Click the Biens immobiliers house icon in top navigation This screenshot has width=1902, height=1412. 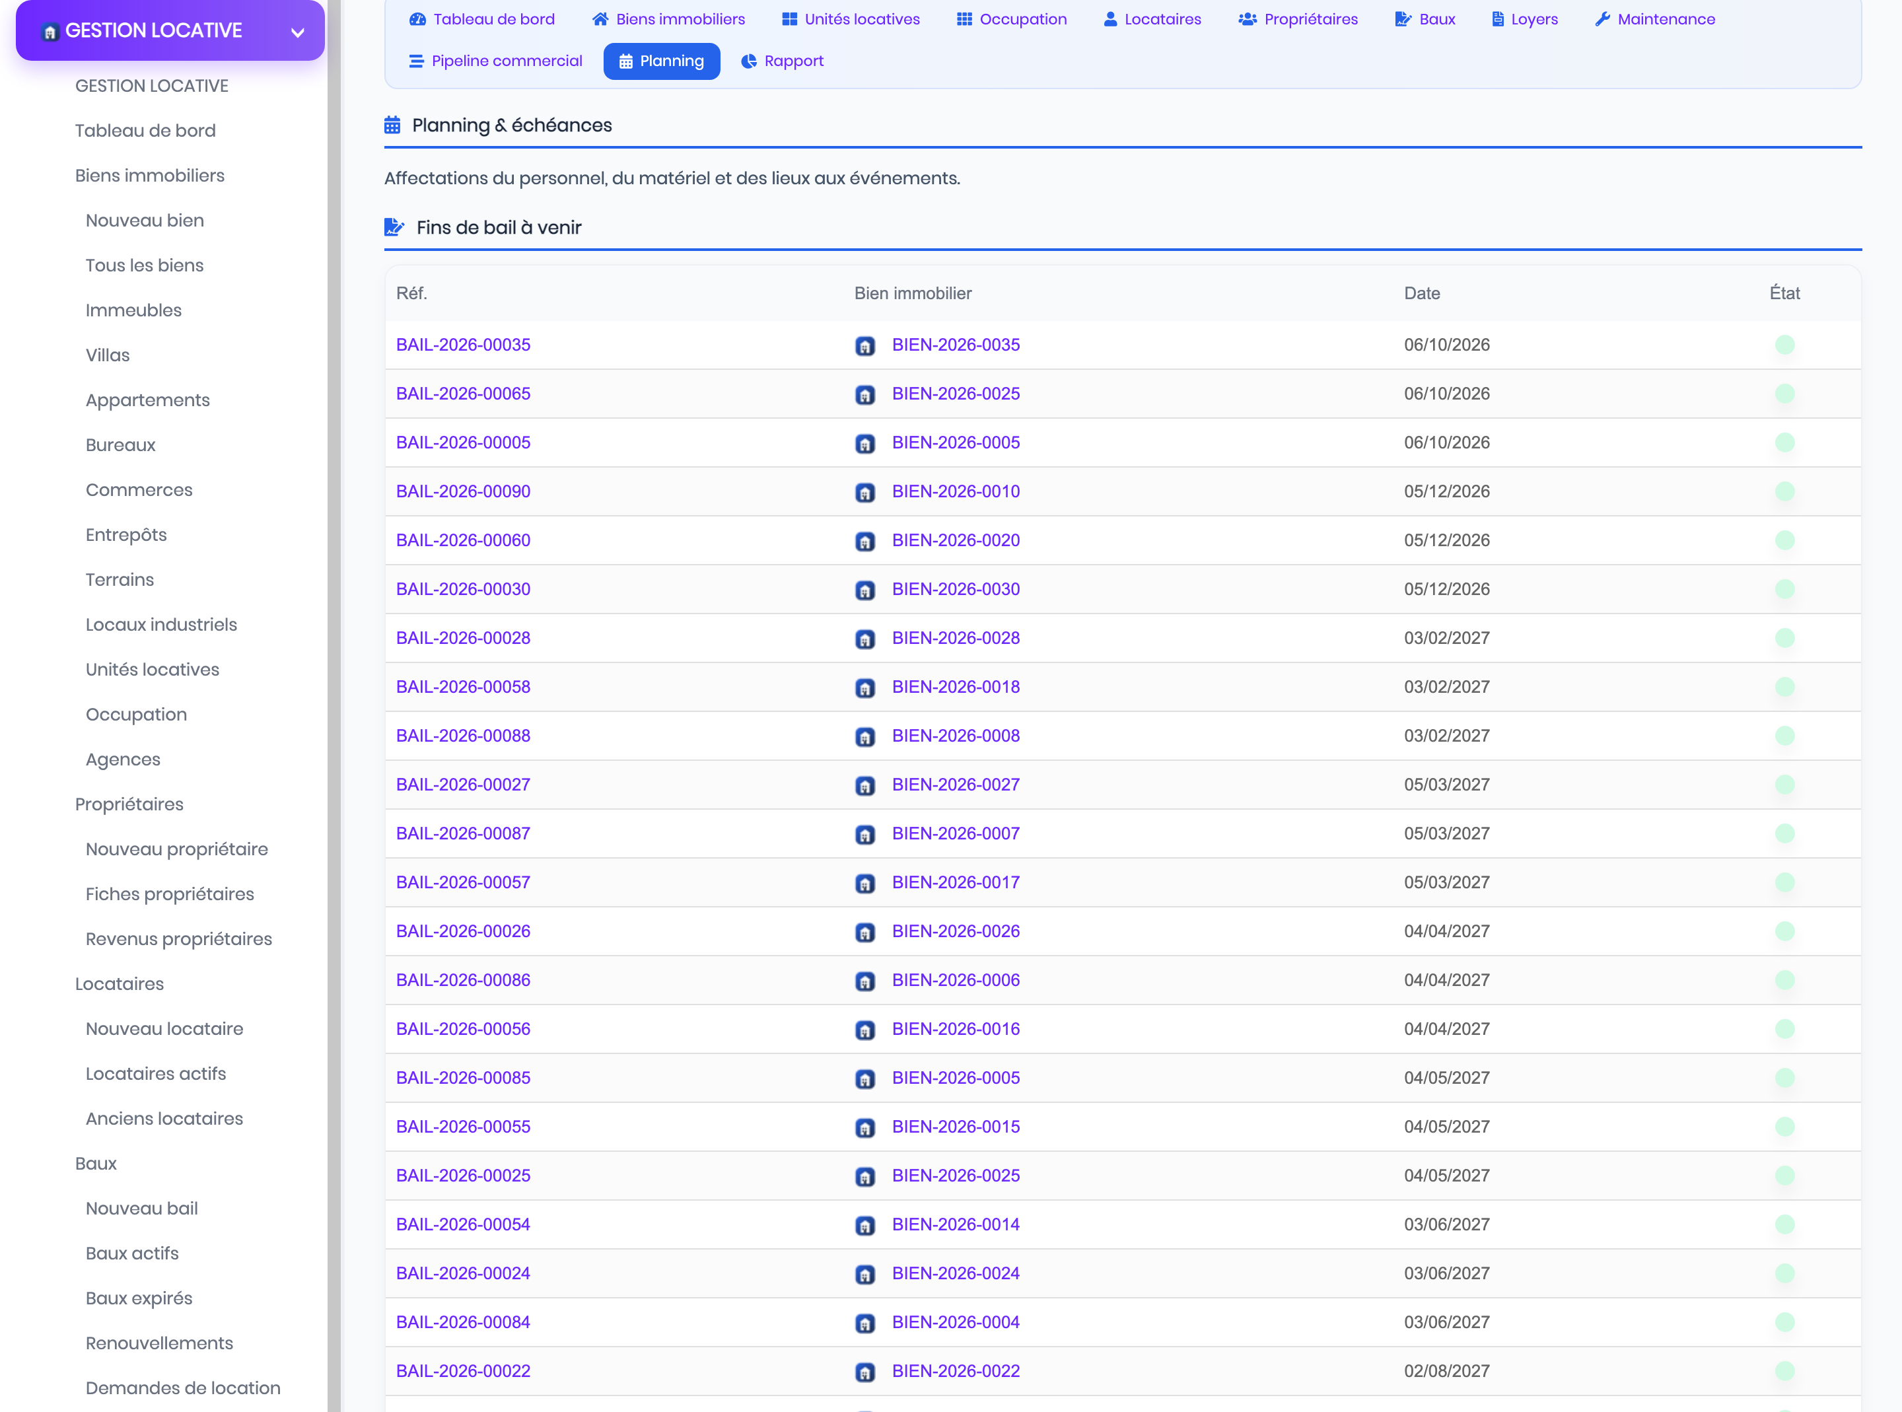coord(601,18)
